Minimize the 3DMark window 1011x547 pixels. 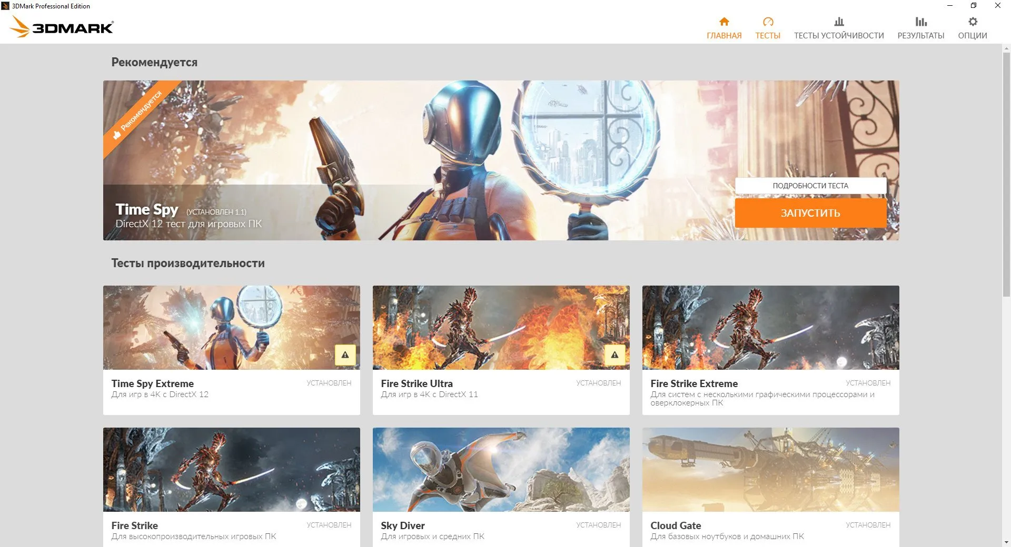click(x=949, y=6)
